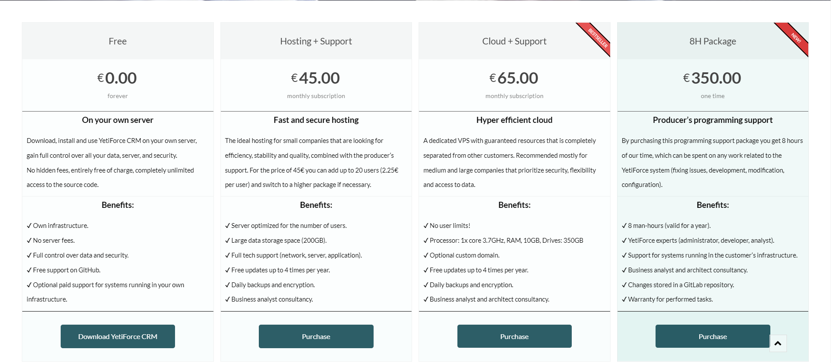The image size is (831, 363).
Task: Purchase the 8H Package
Action: click(x=712, y=336)
